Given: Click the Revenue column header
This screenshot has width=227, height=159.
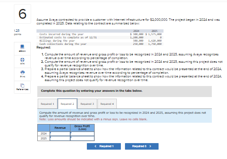Looking at the screenshot, I should pyautogui.click(x=60, y=128).
